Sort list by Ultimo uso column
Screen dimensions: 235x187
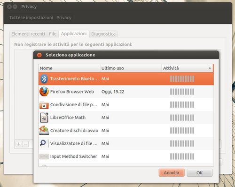coord(131,68)
